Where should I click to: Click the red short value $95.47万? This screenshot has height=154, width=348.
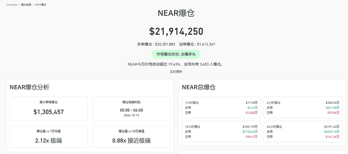(252, 137)
